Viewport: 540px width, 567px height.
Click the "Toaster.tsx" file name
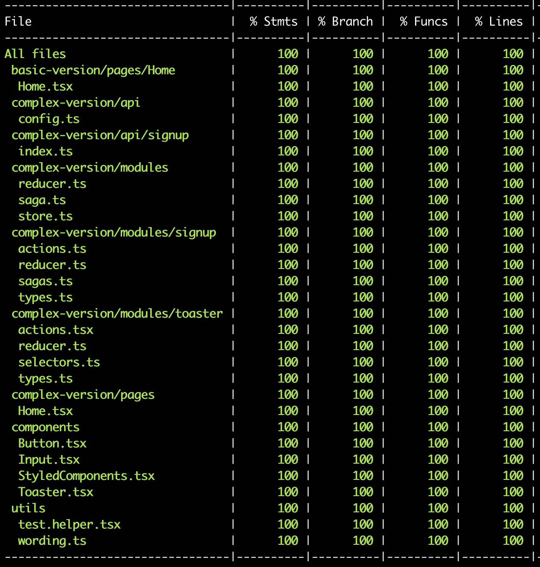point(56,492)
